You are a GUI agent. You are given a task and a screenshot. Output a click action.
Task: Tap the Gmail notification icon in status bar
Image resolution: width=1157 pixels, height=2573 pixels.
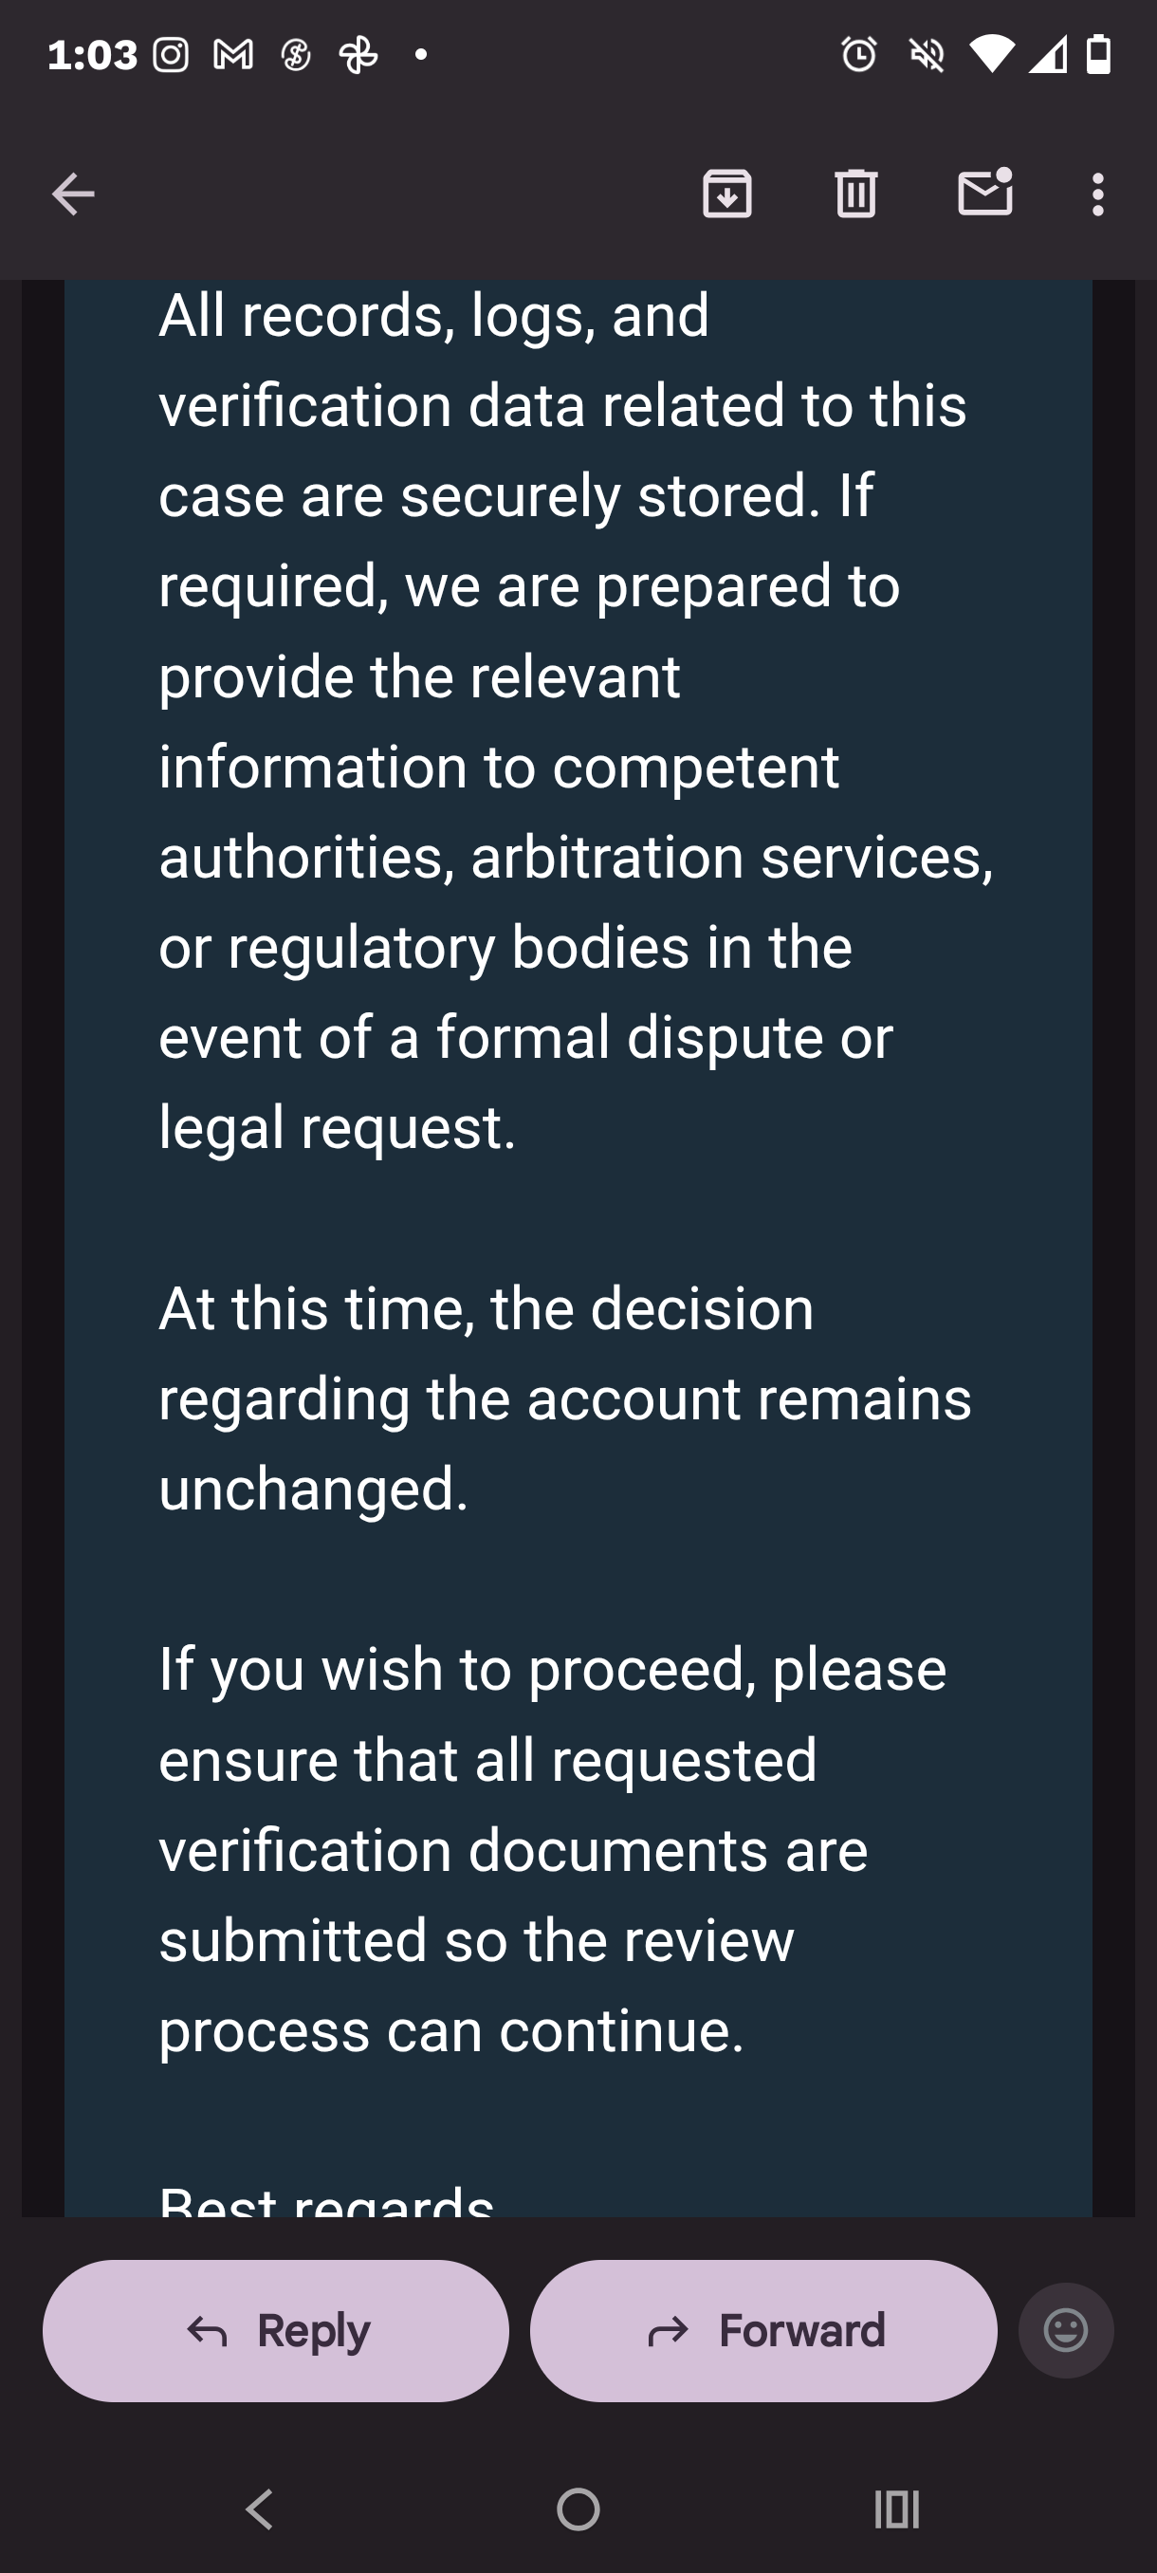232,55
